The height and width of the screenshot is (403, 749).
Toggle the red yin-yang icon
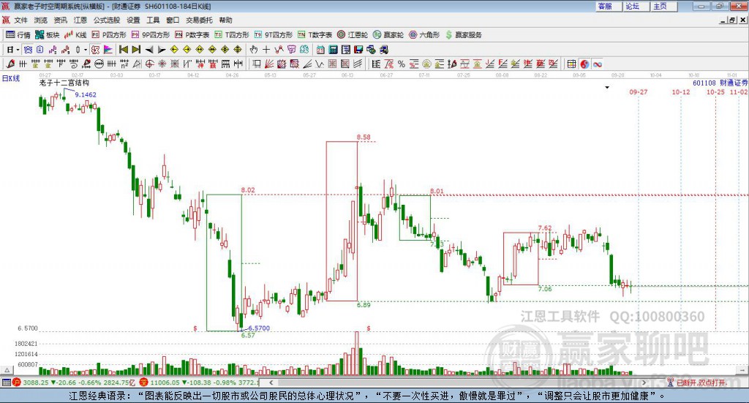tap(584, 64)
